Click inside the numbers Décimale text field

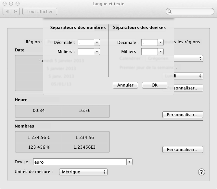(x=85, y=43)
